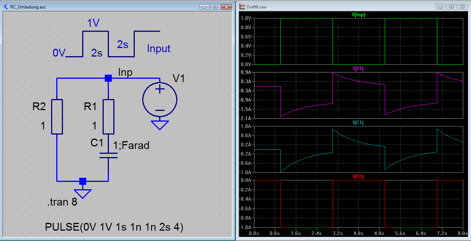Screen dimensions: 471x241
Task: Click the 4.0s time axis label
Action: pos(358,233)
